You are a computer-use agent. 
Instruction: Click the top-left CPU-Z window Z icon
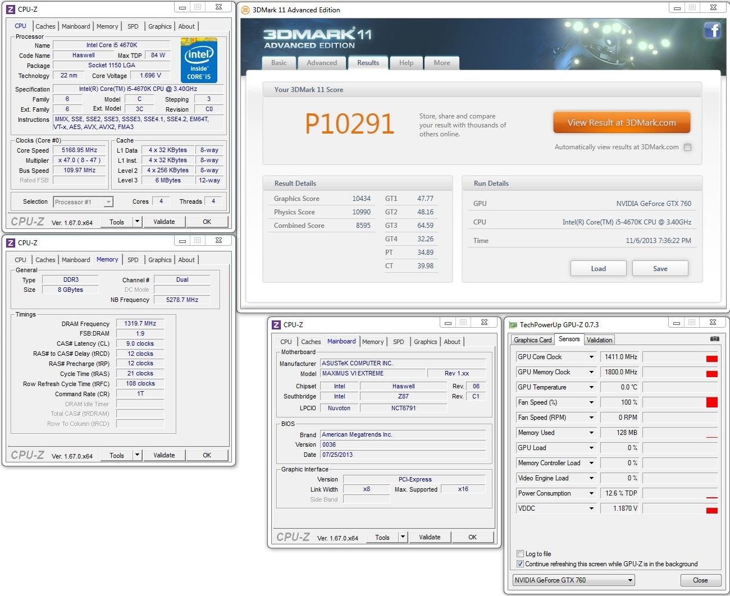coord(11,9)
